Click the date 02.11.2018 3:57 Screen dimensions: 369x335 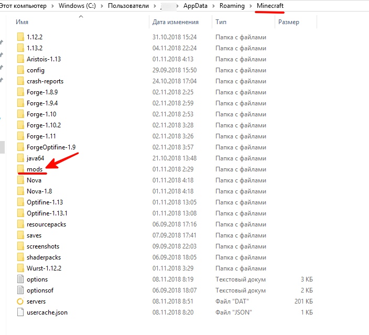[173, 147]
